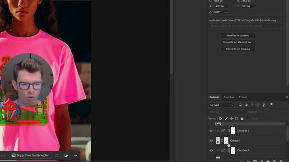Select the Courbes 2 layer name

243,131
